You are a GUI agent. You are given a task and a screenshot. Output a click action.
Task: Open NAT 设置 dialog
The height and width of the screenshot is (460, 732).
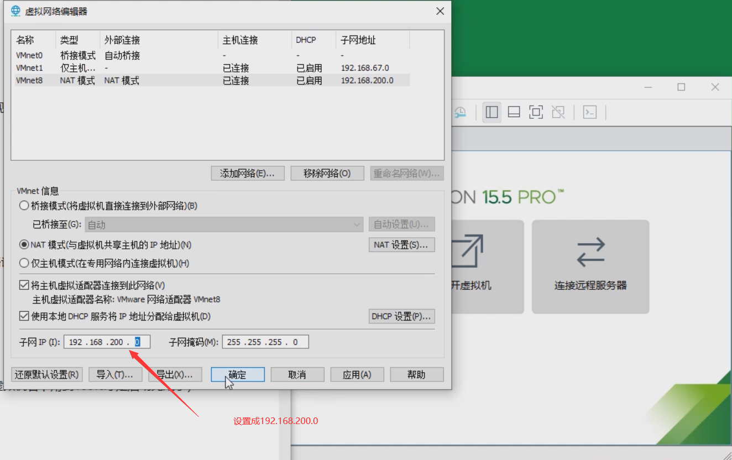click(x=401, y=244)
